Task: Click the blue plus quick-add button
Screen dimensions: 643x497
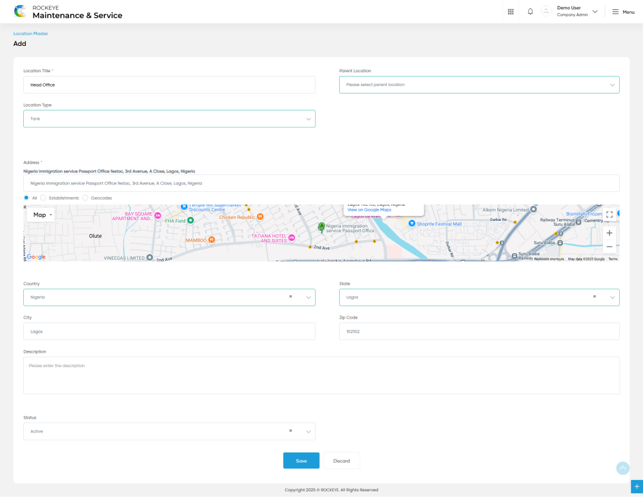Action: [637, 486]
